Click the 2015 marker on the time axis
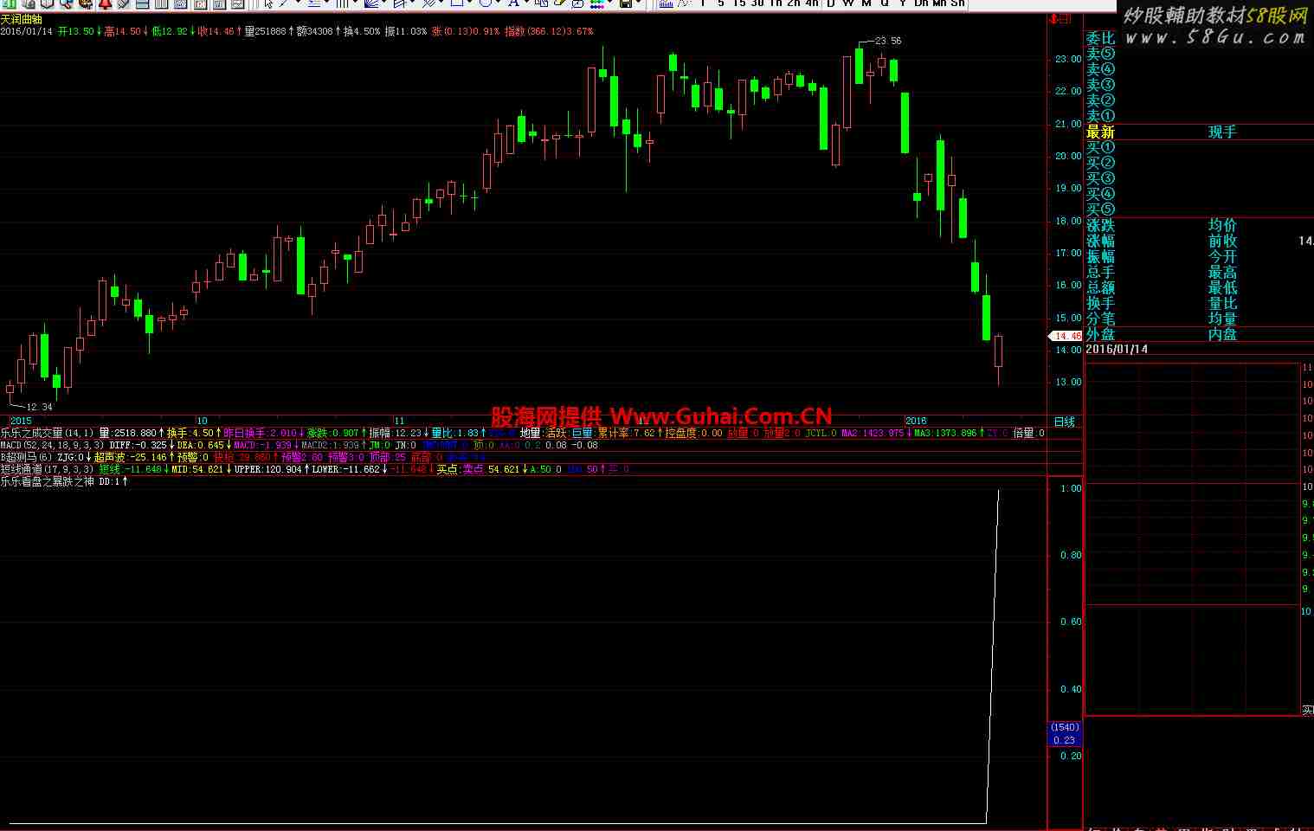The image size is (1314, 831). tap(21, 422)
